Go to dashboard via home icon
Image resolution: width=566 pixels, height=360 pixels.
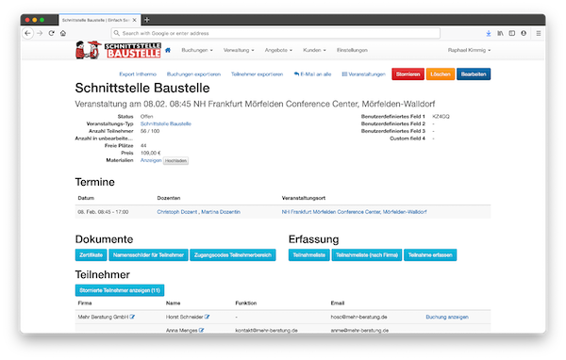pos(168,50)
